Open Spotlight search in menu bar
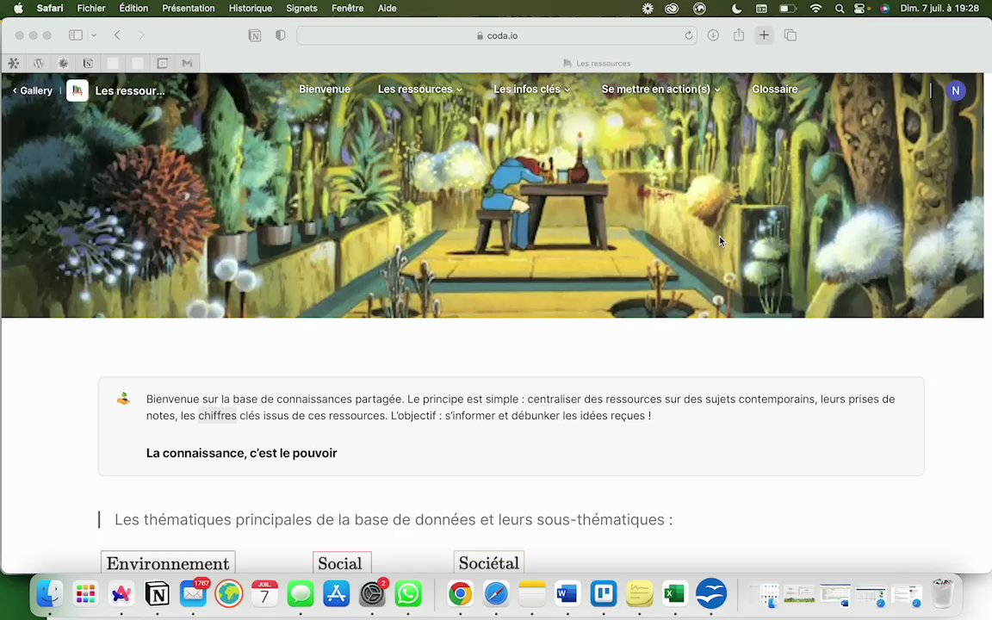 (840, 9)
